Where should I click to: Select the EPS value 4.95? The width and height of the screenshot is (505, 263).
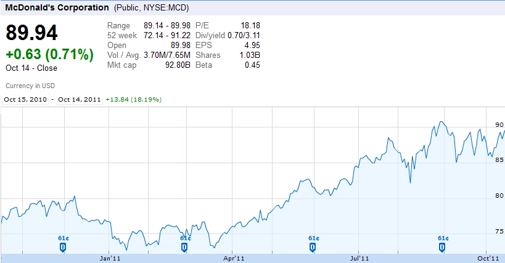coord(252,46)
